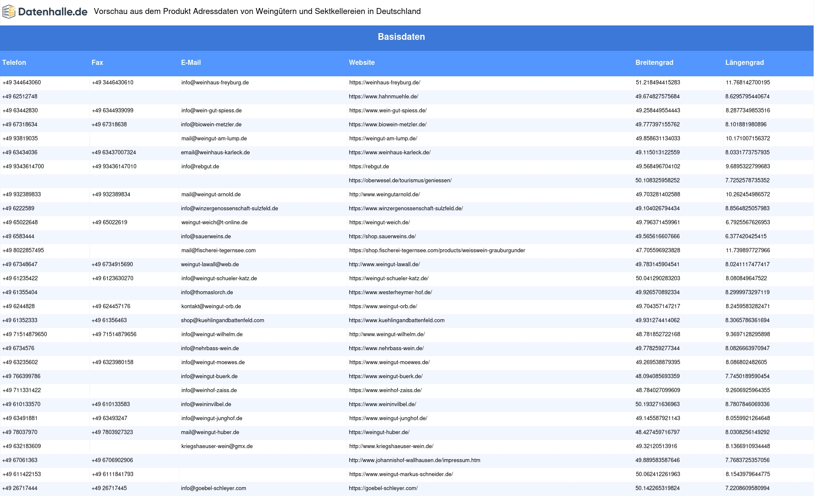Click latitude value 51.218494415283

pyautogui.click(x=658, y=83)
